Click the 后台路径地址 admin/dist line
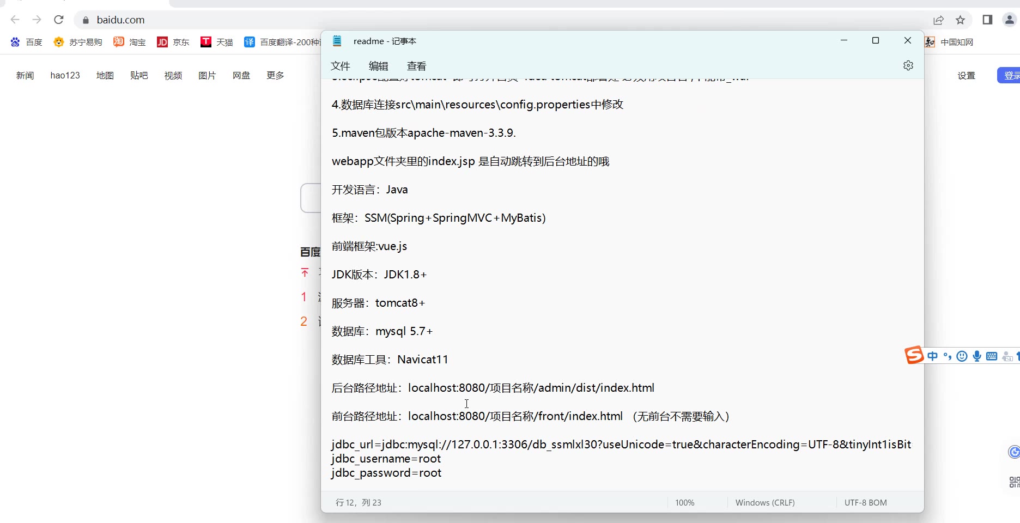Screen dimensions: 1020x523 (493, 388)
